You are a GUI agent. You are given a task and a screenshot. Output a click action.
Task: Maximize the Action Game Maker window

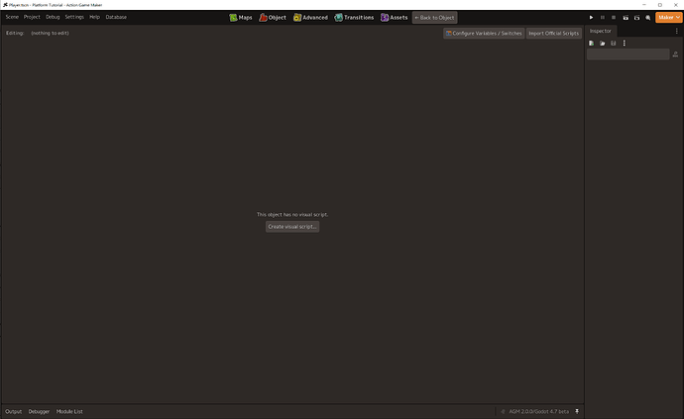[660, 5]
